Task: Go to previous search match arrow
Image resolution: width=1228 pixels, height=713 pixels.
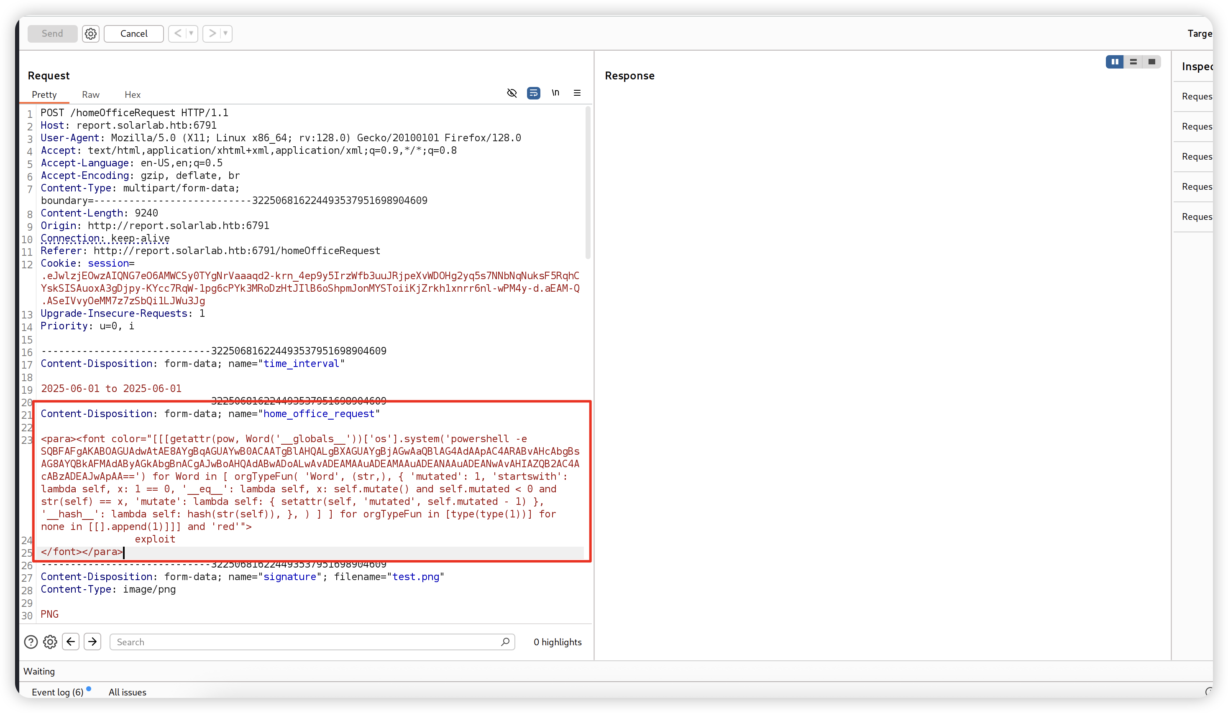Action: 71,642
